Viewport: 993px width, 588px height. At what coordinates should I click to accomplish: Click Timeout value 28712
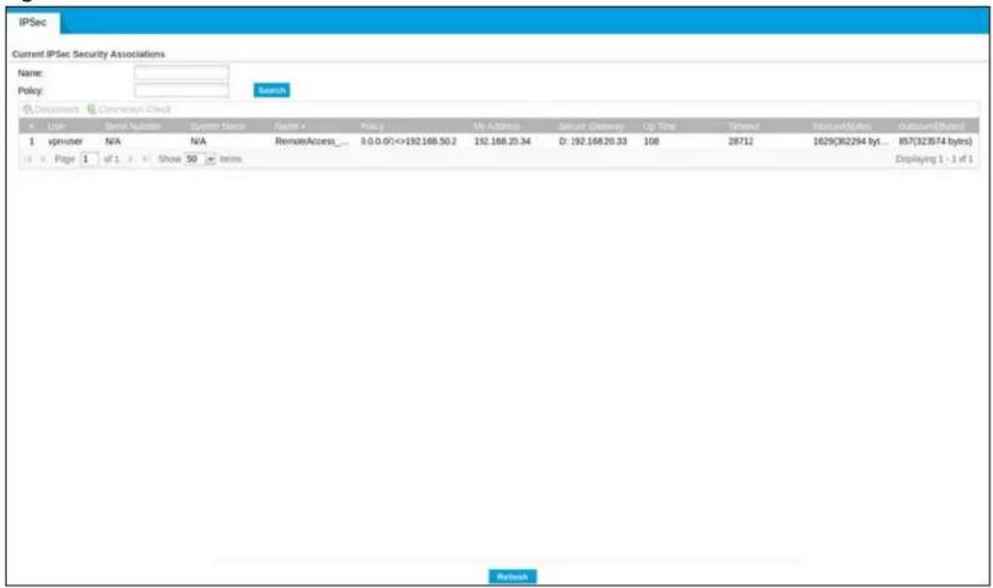pyautogui.click(x=740, y=142)
